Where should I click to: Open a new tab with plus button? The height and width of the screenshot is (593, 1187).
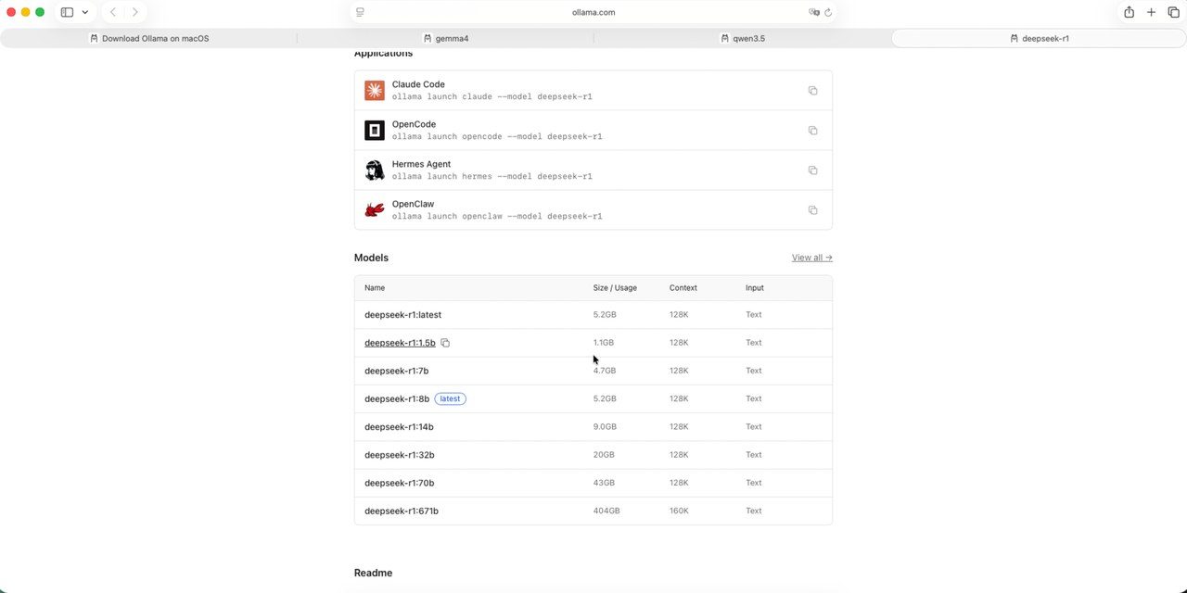tap(1151, 12)
